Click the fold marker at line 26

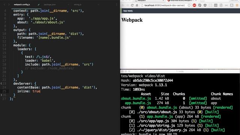[x=1, y=95]
